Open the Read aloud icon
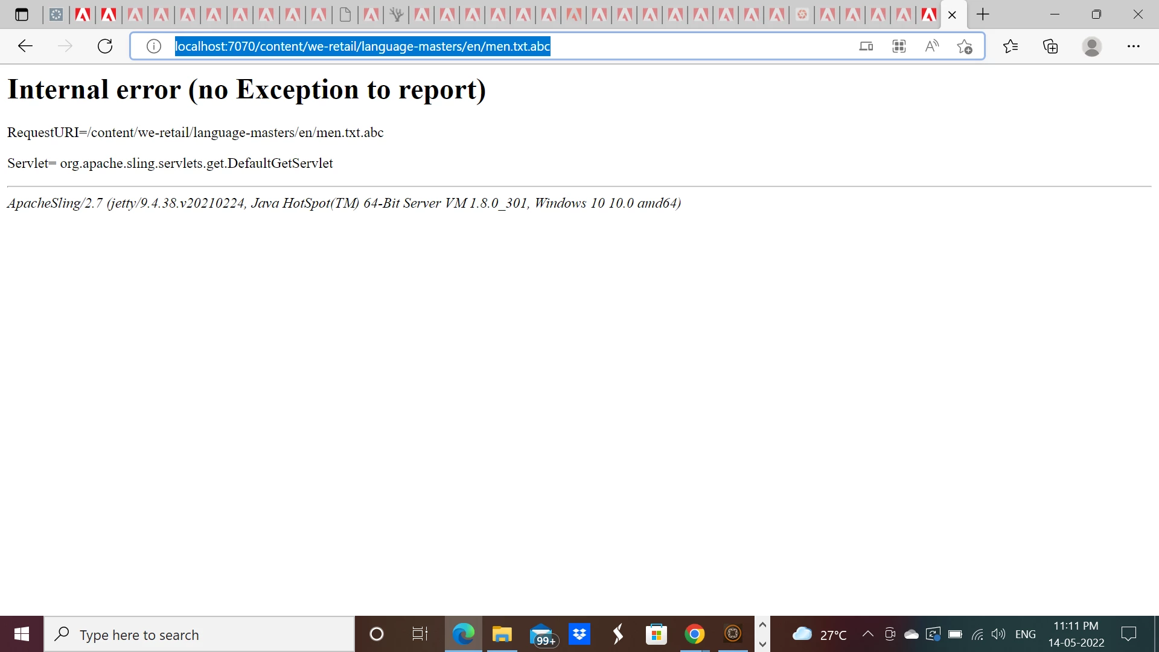The image size is (1159, 652). coord(931,46)
